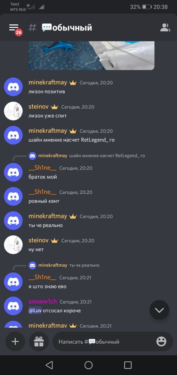Tap the обычный channel title
The width and height of the screenshot is (177, 375).
click(x=67, y=28)
